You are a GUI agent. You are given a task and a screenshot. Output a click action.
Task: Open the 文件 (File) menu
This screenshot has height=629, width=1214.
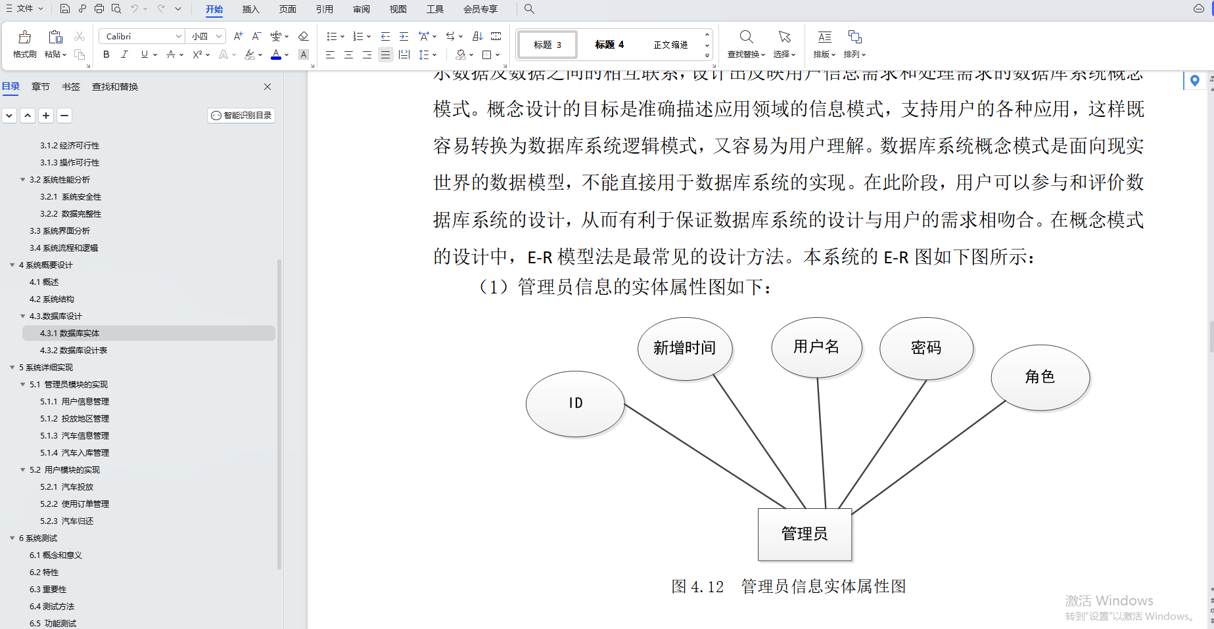coord(24,9)
